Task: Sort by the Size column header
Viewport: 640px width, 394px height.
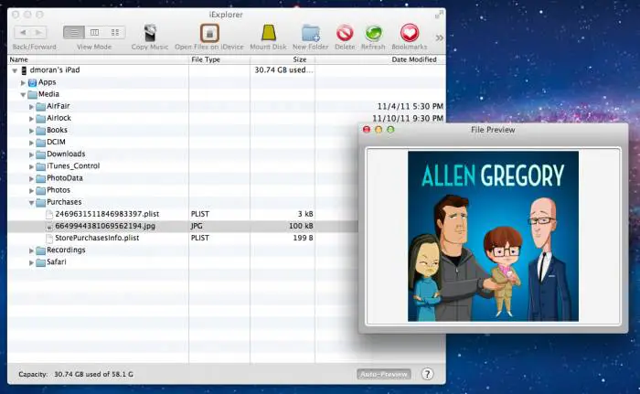Action: (x=299, y=59)
